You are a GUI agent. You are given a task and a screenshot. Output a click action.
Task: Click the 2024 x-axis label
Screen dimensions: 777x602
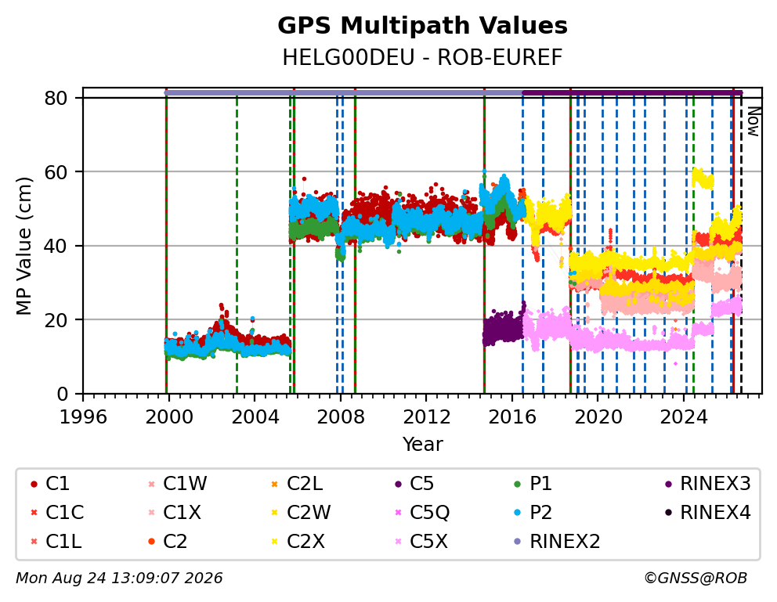[685, 416]
